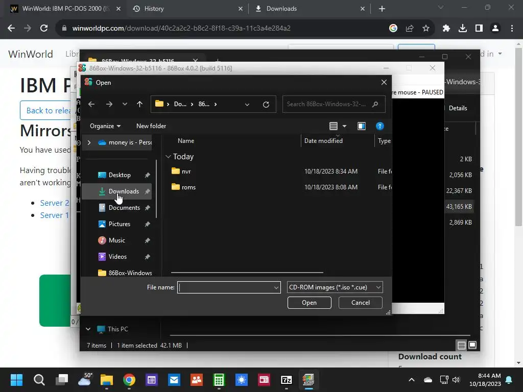The image size is (523, 392).
Task: Open Chrome extensions puzzle icon
Action: click(x=446, y=29)
